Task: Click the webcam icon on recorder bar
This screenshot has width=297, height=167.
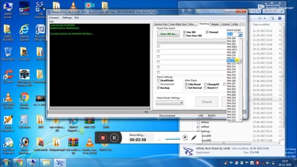Action: (185, 137)
